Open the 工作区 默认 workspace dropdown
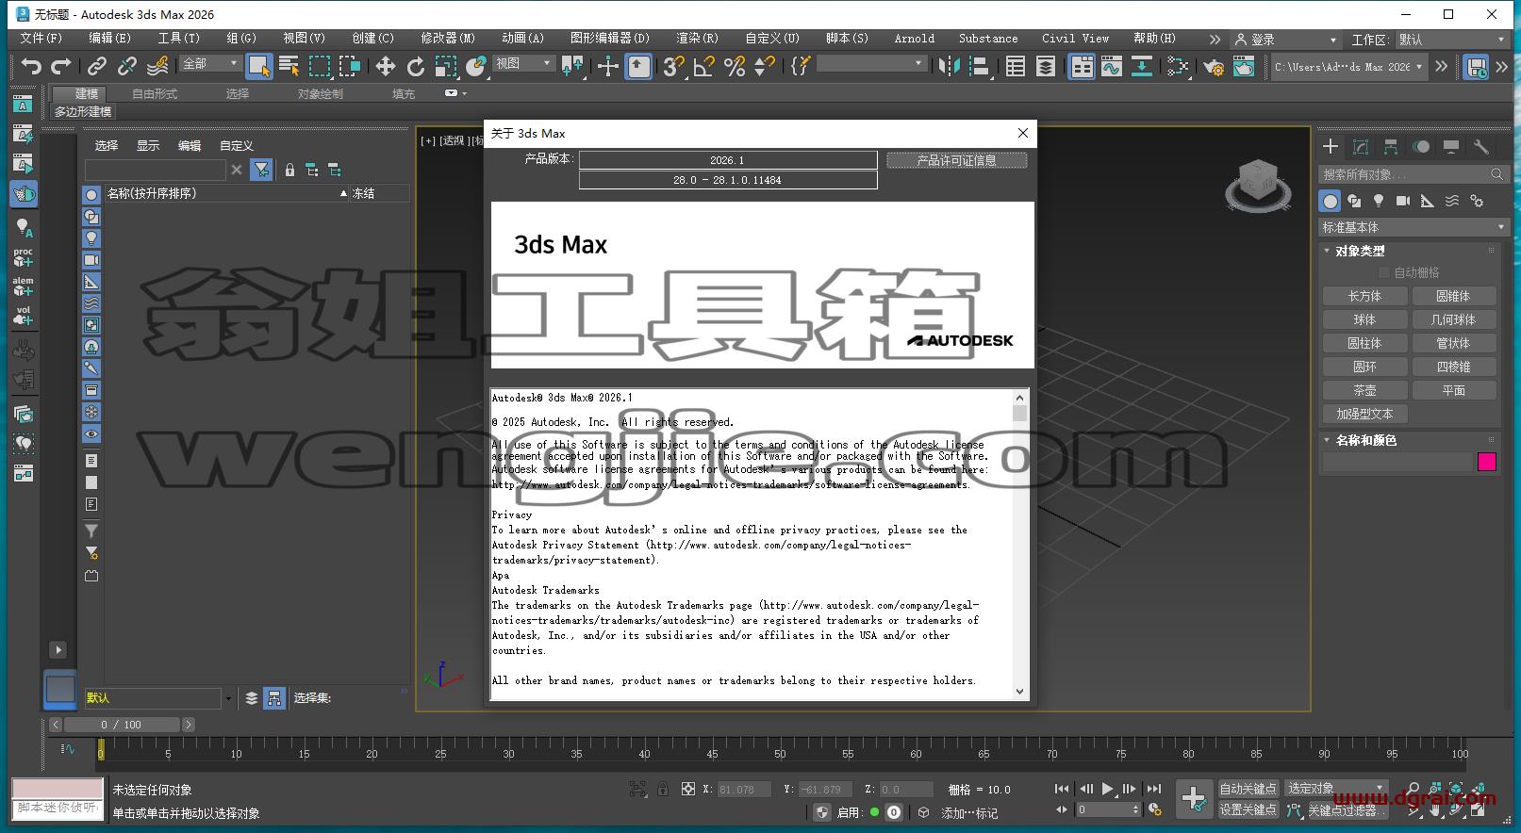This screenshot has height=833, width=1521. click(1450, 40)
